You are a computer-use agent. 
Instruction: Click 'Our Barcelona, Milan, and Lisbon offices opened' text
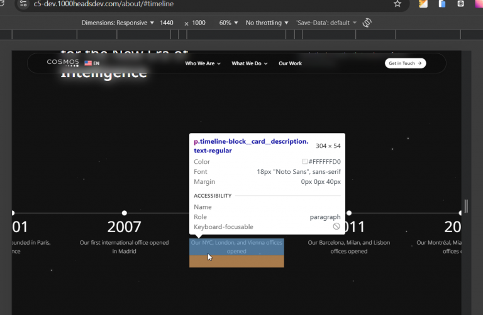click(x=348, y=247)
